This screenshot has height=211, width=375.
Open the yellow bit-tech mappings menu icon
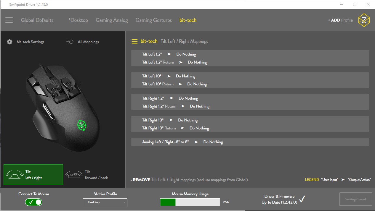tap(134, 41)
